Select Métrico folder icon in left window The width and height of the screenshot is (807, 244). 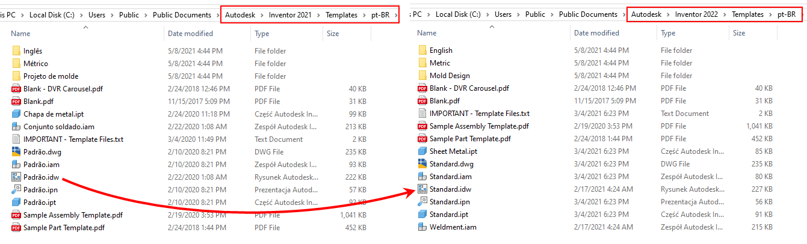[x=16, y=64]
